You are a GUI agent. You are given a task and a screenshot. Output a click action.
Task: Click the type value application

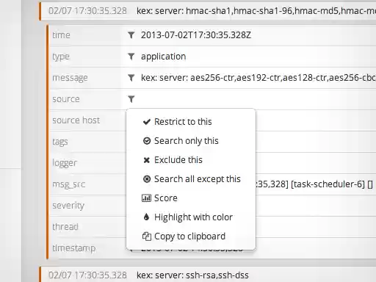pyautogui.click(x=163, y=57)
